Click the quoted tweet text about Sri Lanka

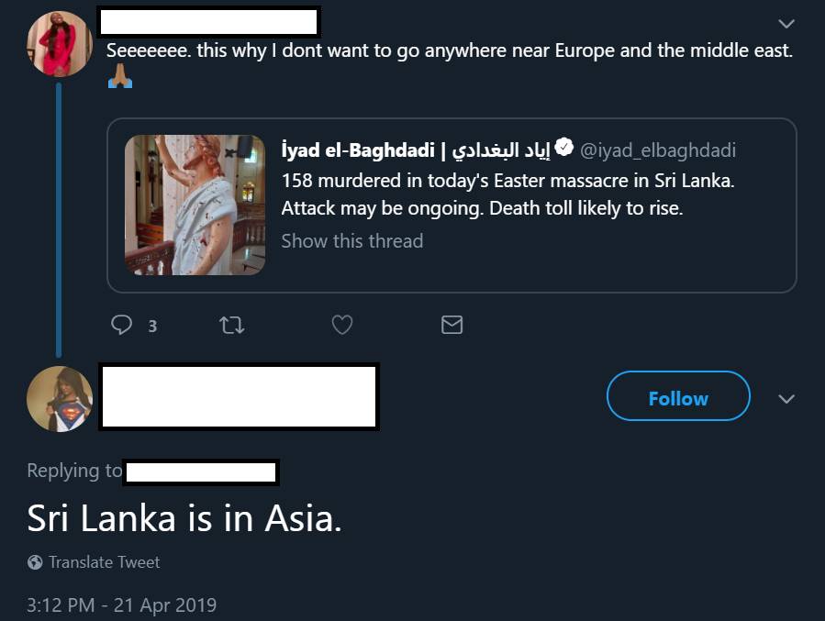(507, 194)
